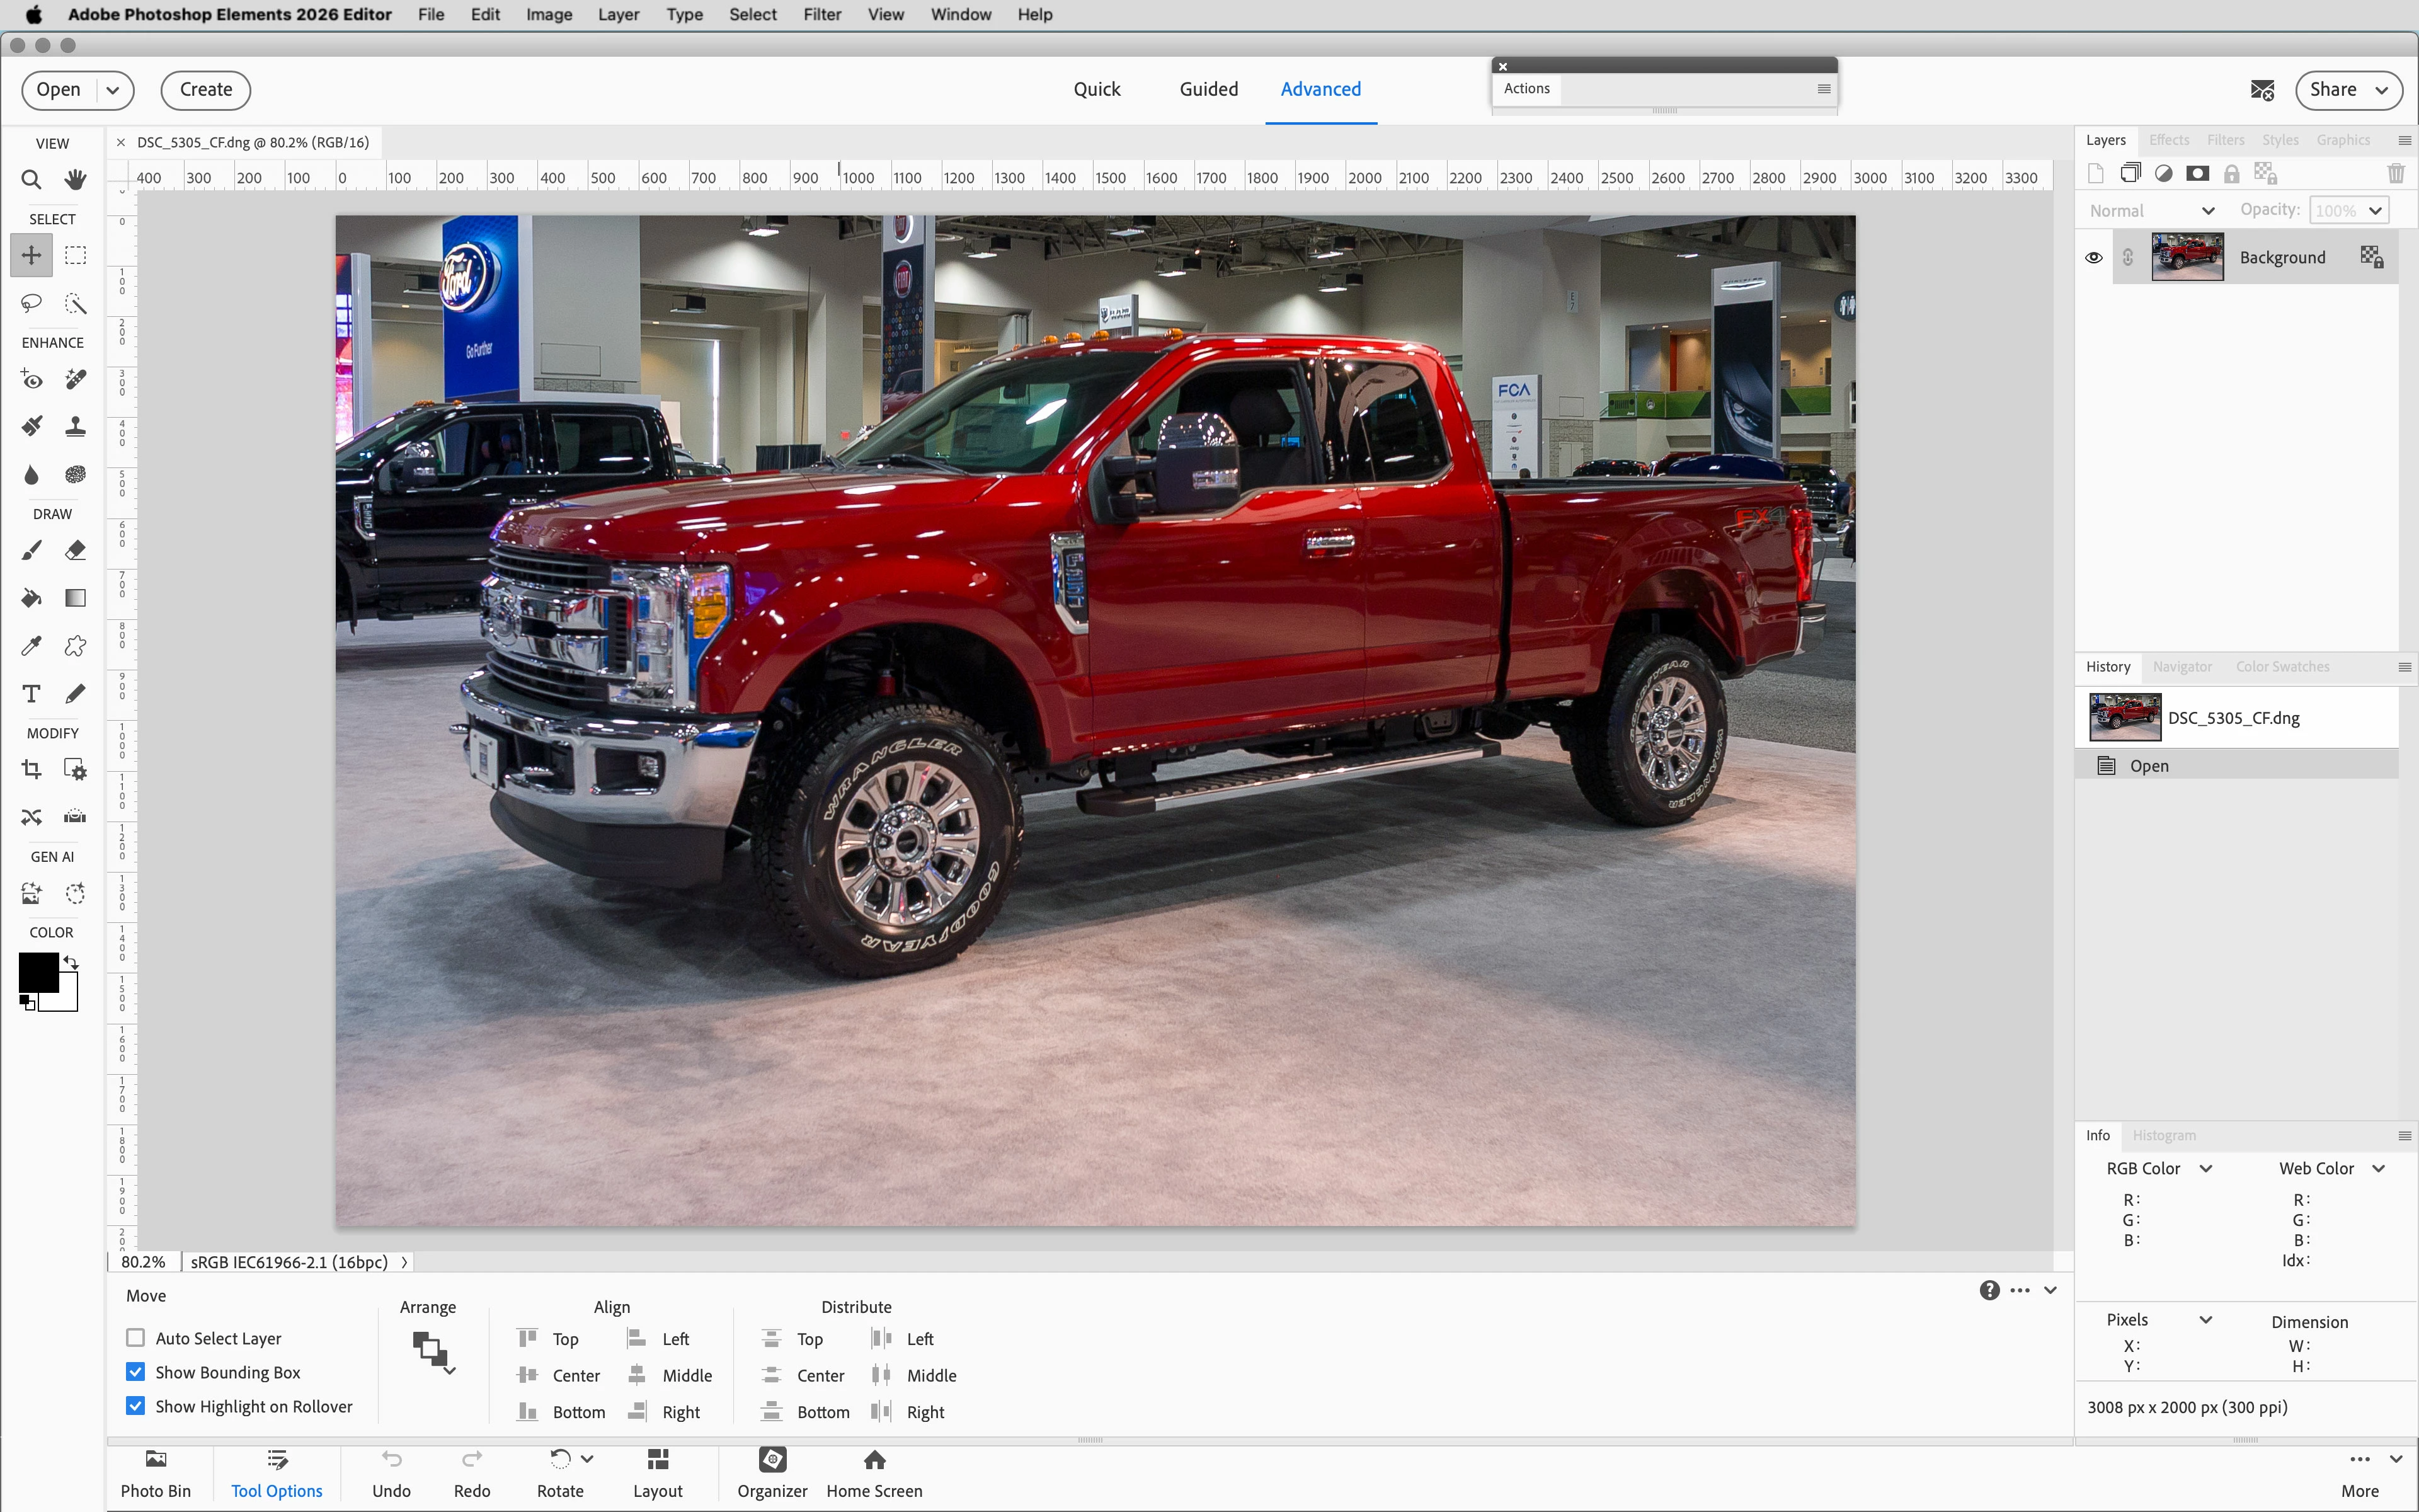Select the Hand tool

point(75,180)
